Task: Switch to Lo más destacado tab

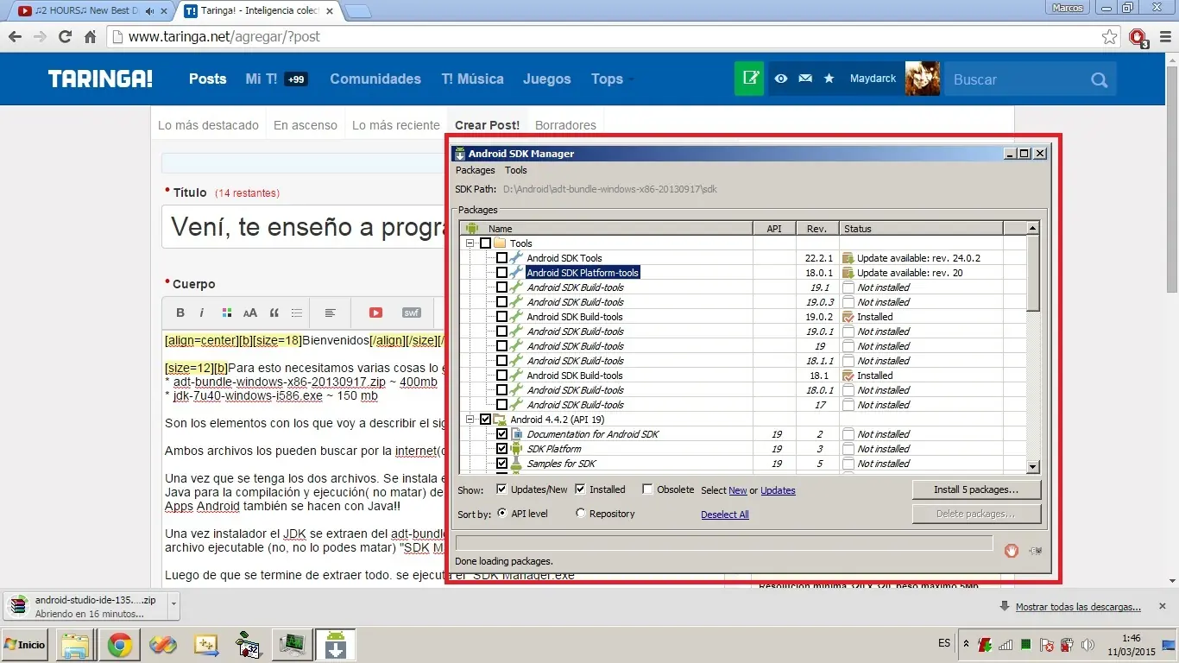Action: tap(208, 125)
